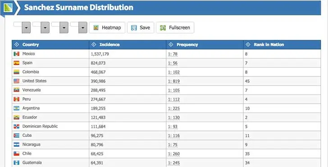This screenshot has height=167, width=328.
Task: Click Peru frequency value 1: 112
Action: pos(174,99)
